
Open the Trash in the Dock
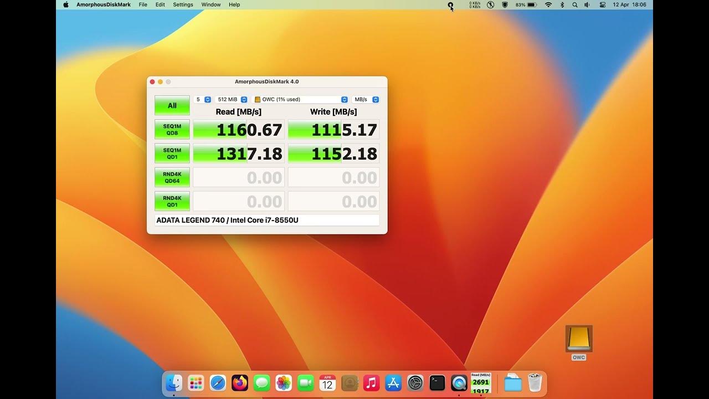click(x=535, y=383)
